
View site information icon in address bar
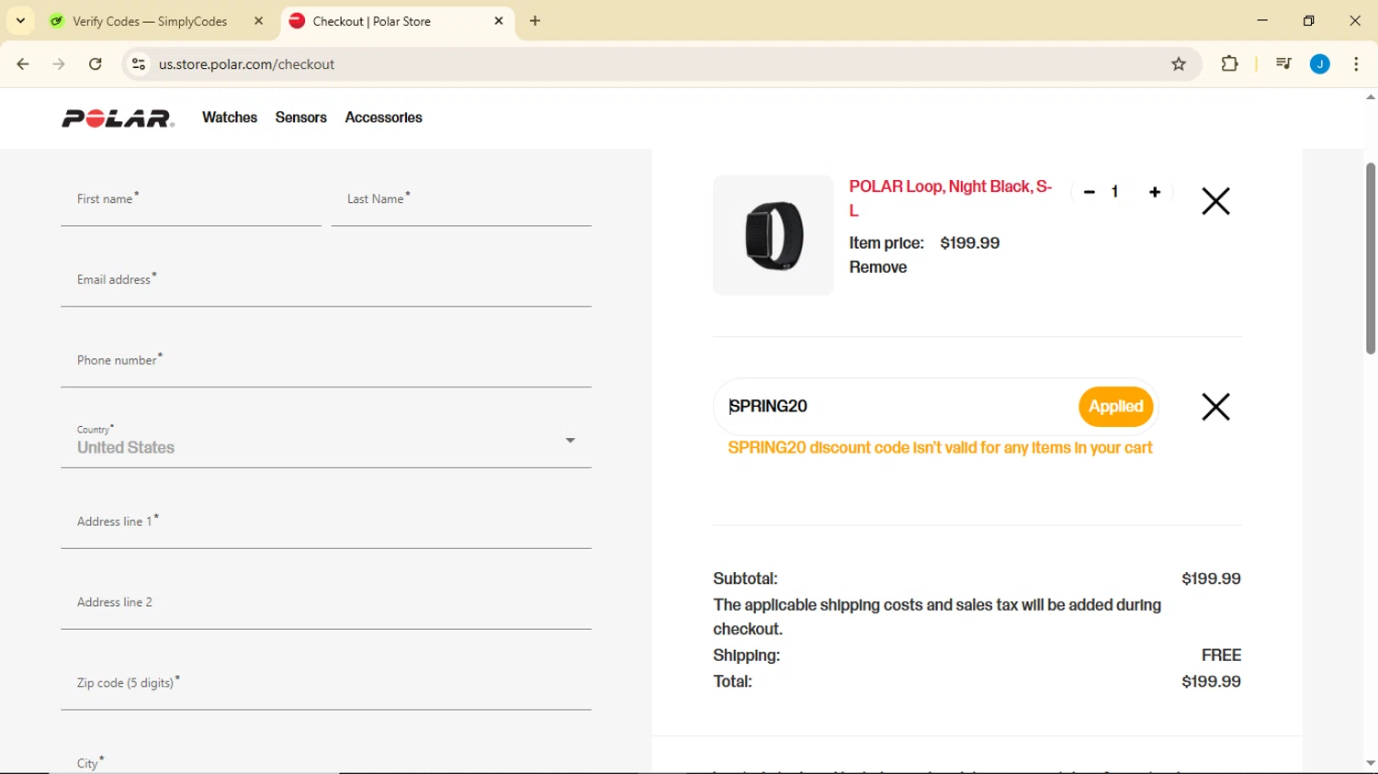pos(139,64)
